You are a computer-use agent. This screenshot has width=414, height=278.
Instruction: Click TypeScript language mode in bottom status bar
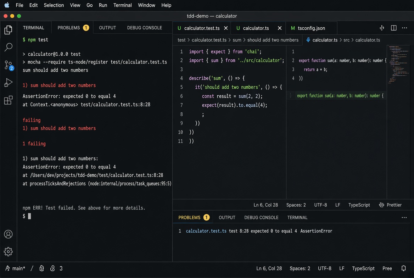pyautogui.click(x=363, y=268)
